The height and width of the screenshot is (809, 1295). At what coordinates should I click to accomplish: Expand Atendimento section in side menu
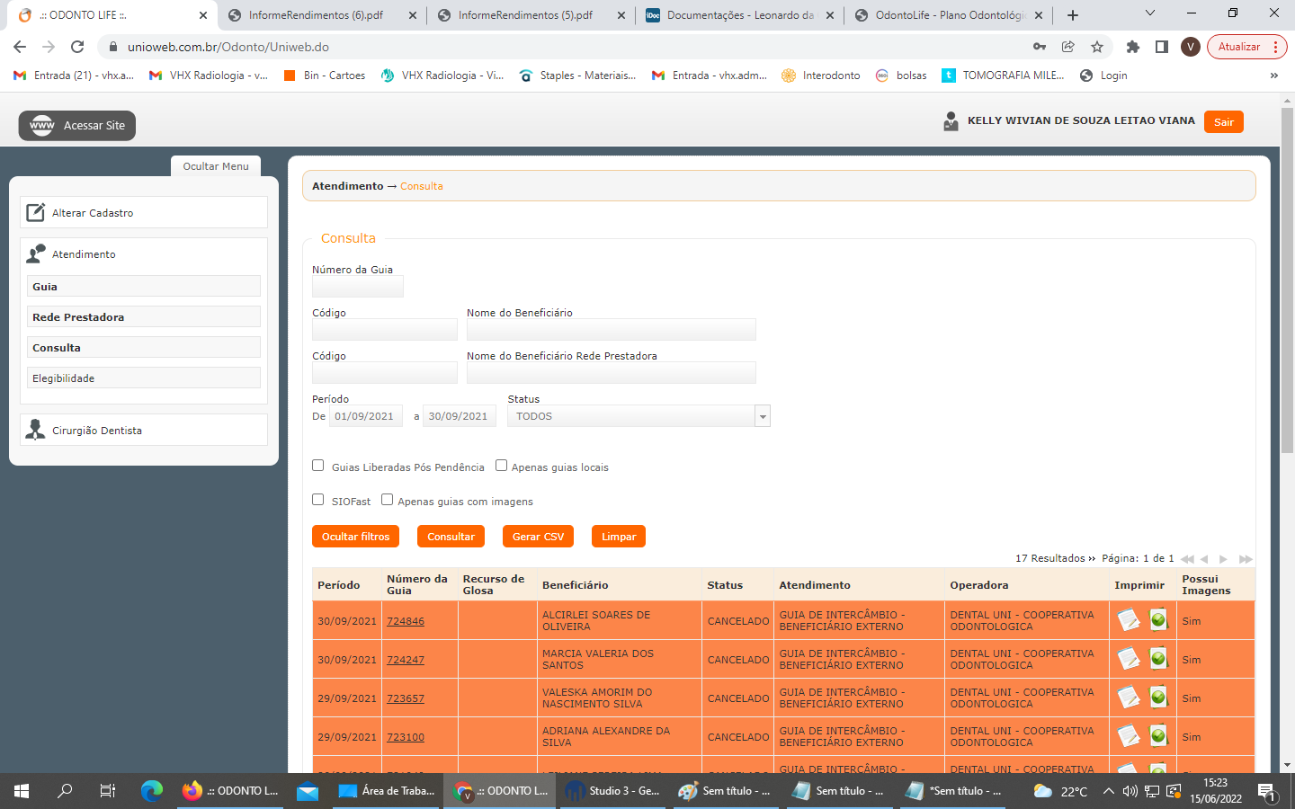tap(84, 254)
